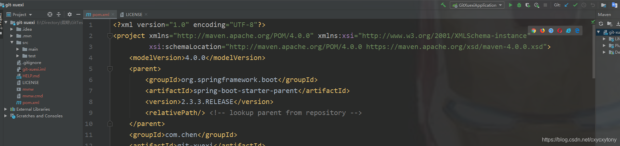Click Git Commit green checkmark
Viewport: 620px width, 146px height.
pyautogui.click(x=575, y=5)
